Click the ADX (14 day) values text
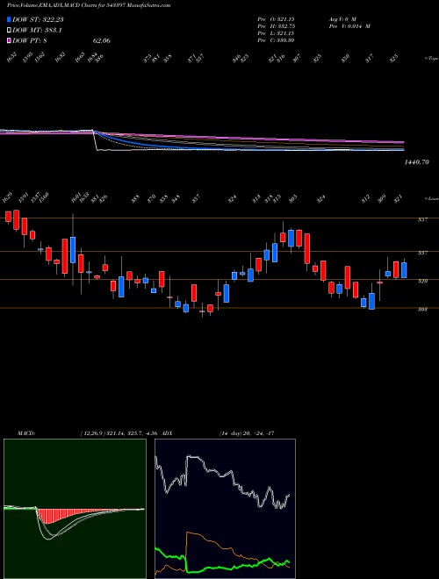Viewport: 439px width, 579px height. [x=246, y=433]
